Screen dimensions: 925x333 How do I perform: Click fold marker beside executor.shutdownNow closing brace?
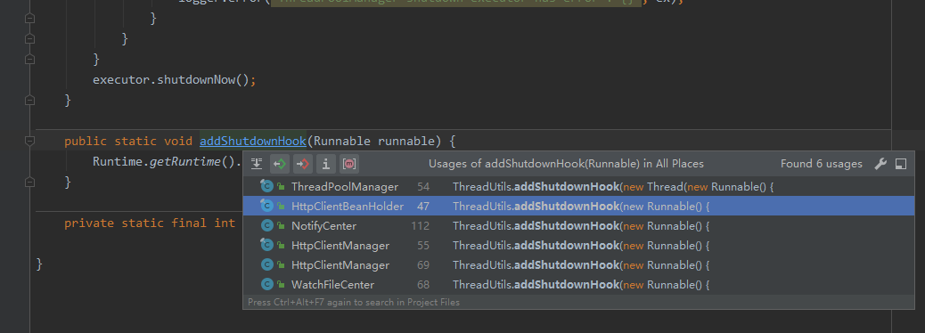click(x=29, y=101)
